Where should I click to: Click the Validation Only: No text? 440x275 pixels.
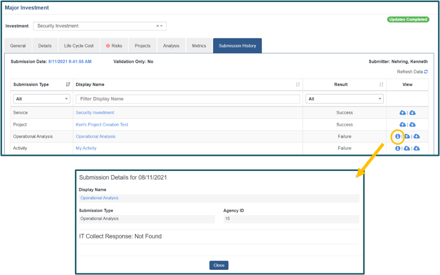click(133, 62)
